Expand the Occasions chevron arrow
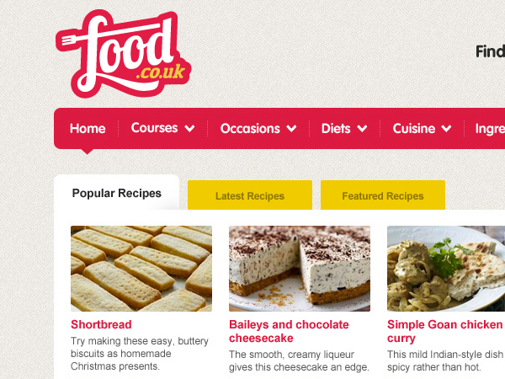Screen dimensions: 505x379 pyautogui.click(x=291, y=128)
